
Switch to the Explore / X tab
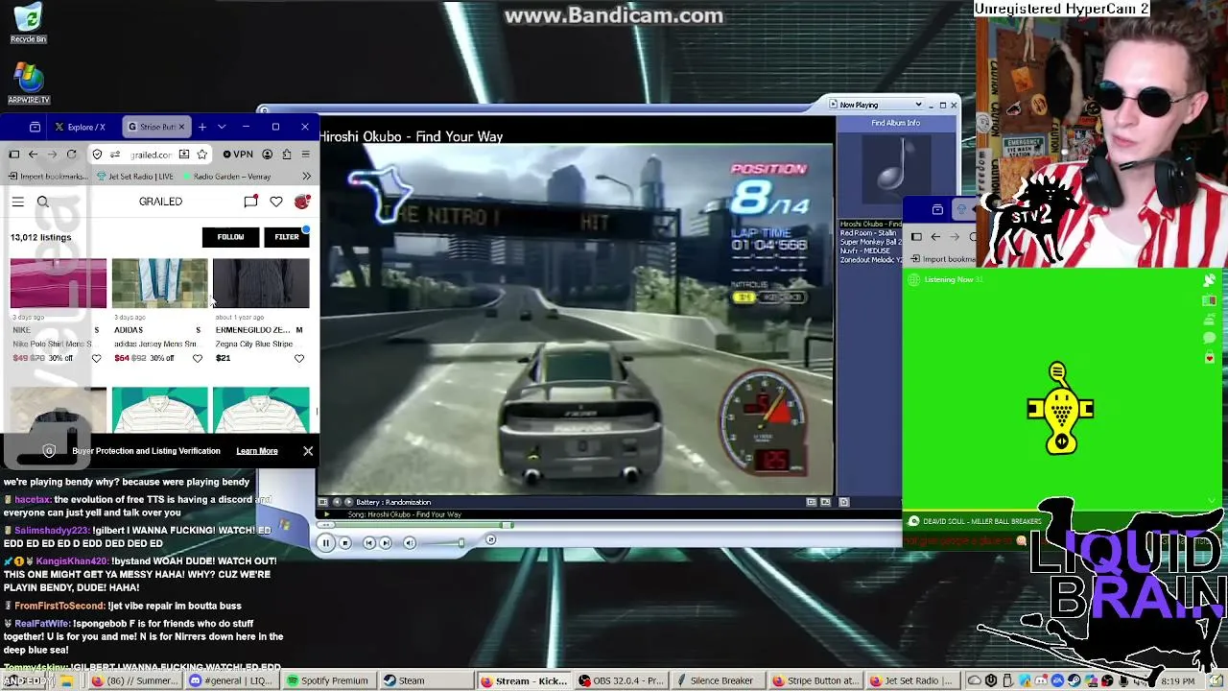tap(81, 127)
